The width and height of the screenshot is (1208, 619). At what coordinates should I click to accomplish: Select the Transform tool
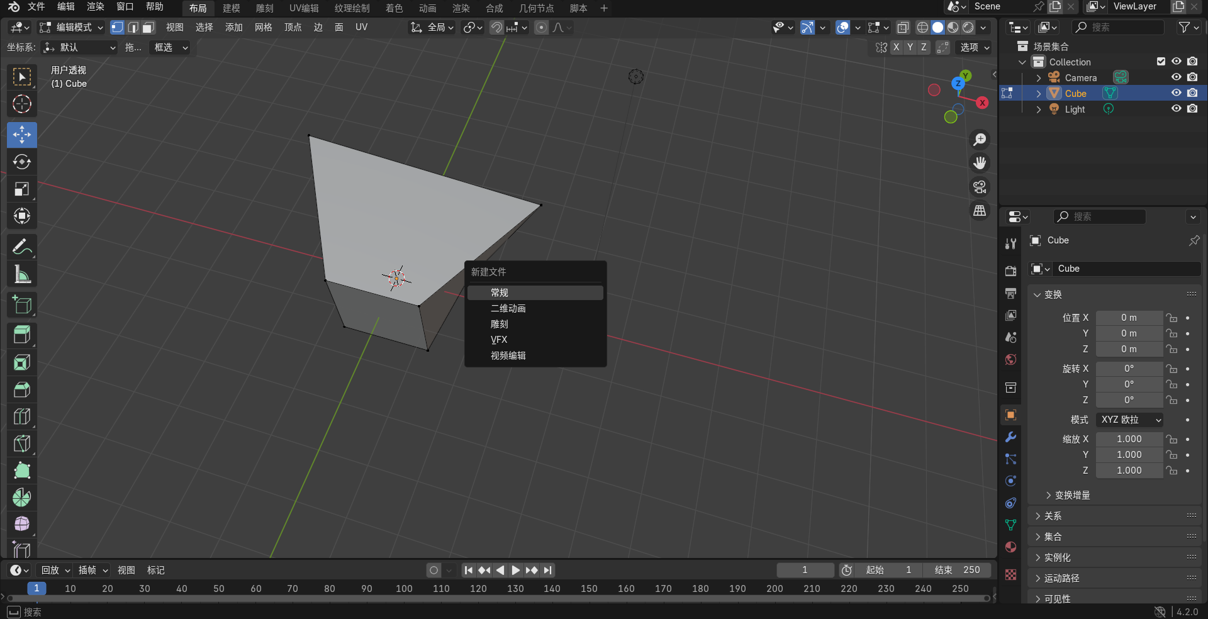tap(22, 216)
